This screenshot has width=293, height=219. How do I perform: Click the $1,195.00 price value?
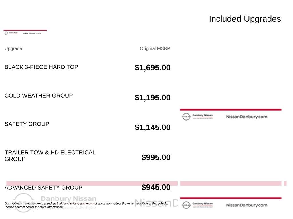point(153,98)
